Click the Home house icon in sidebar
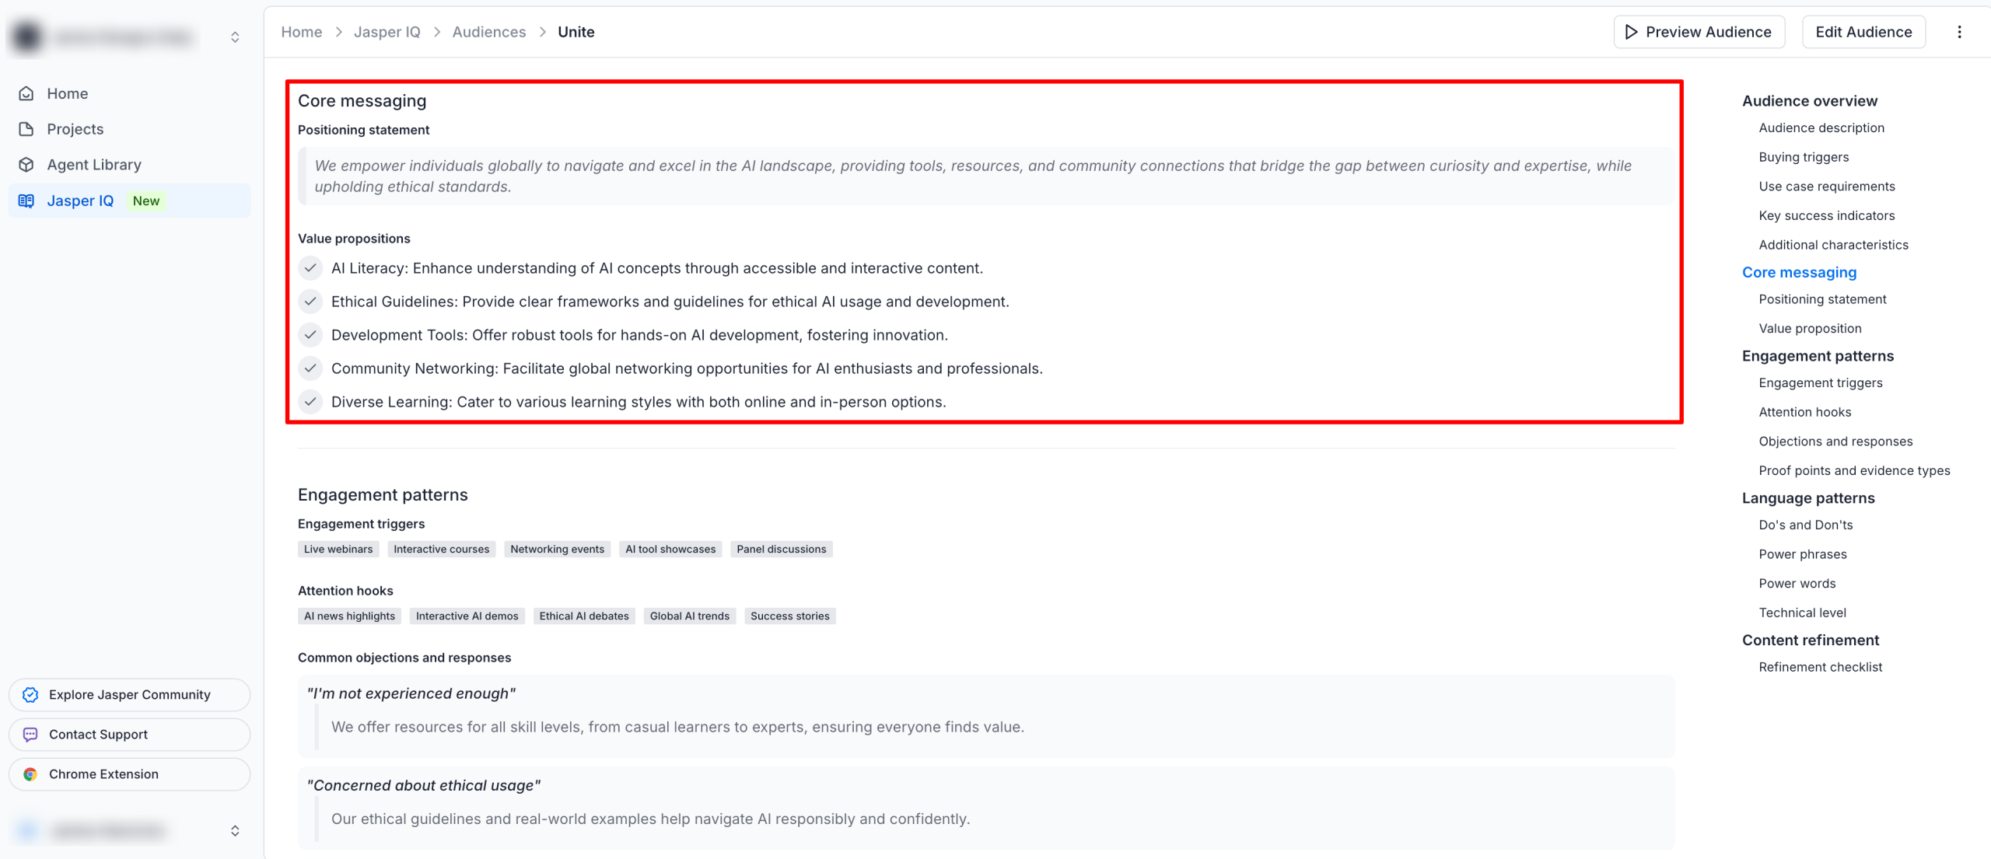Viewport: 1991px width, 859px height. coord(26,93)
